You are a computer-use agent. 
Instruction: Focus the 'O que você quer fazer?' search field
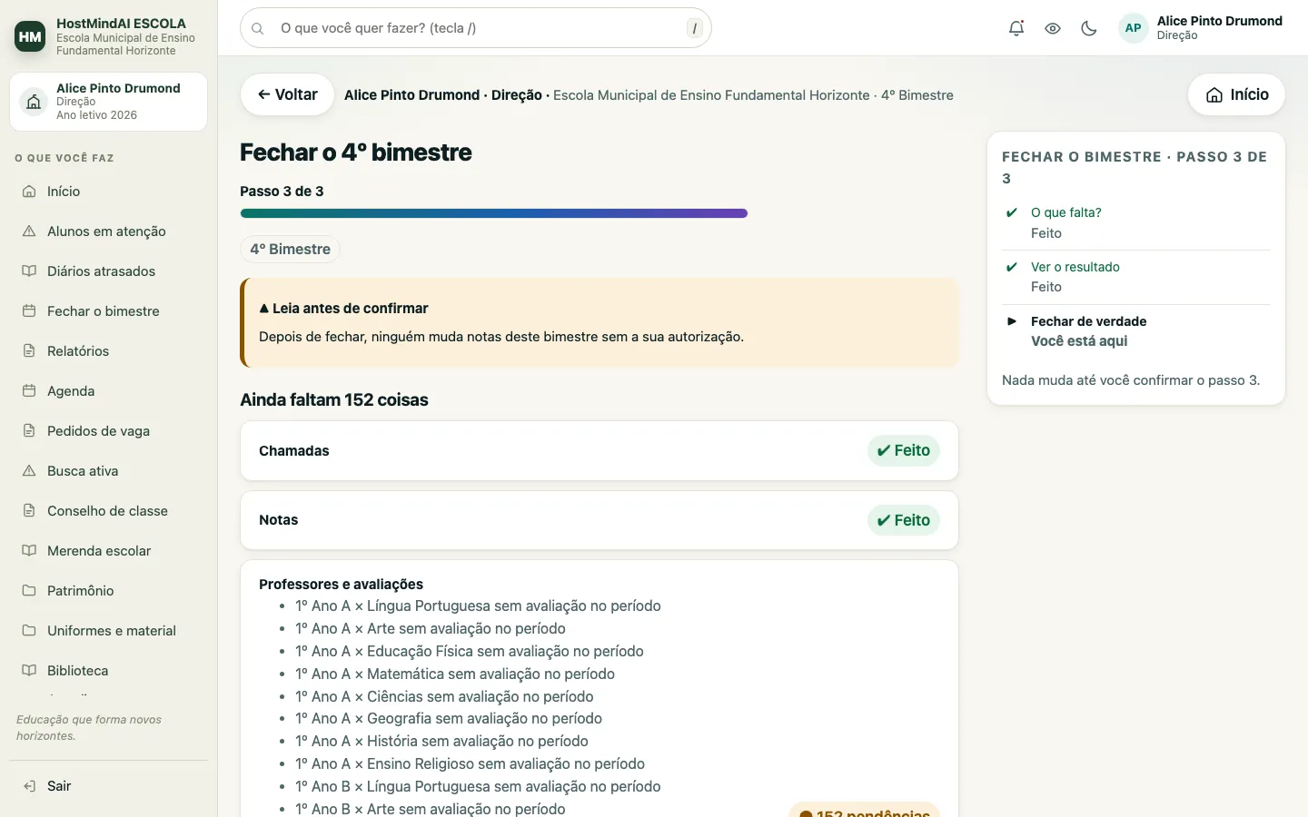point(476,28)
